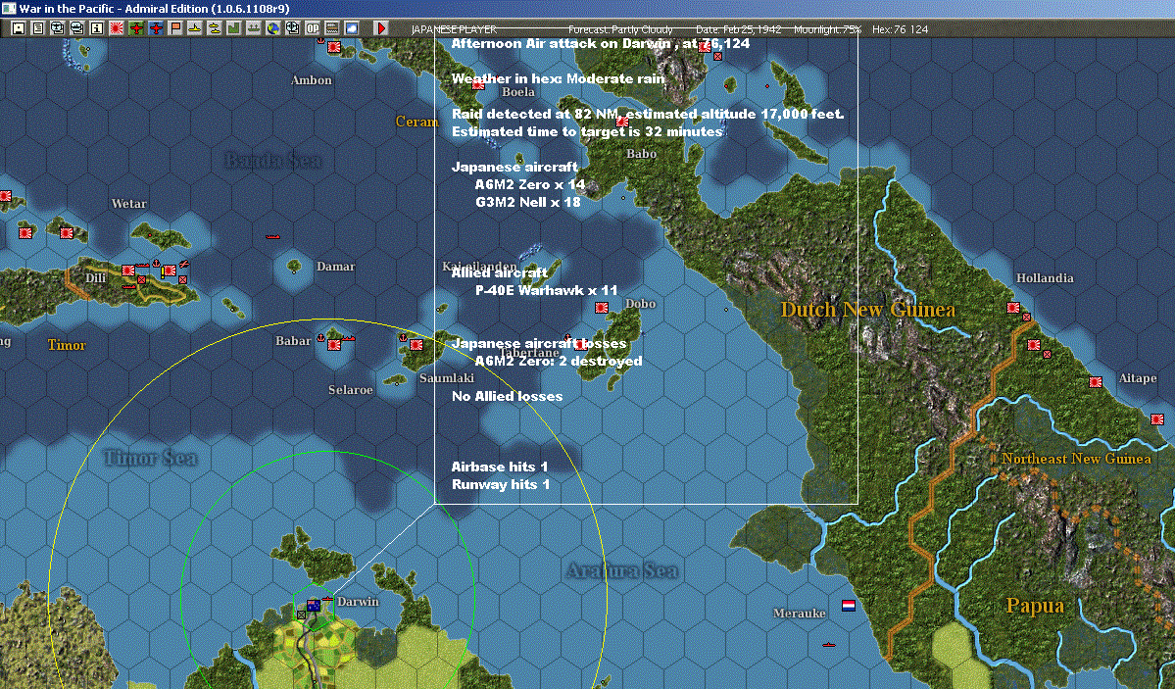The height and width of the screenshot is (689, 1175).
Task: Click the green land terrain toolbar icon
Action: pyautogui.click(x=234, y=28)
